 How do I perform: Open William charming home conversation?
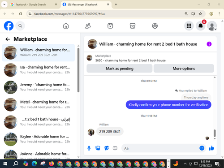39,52
